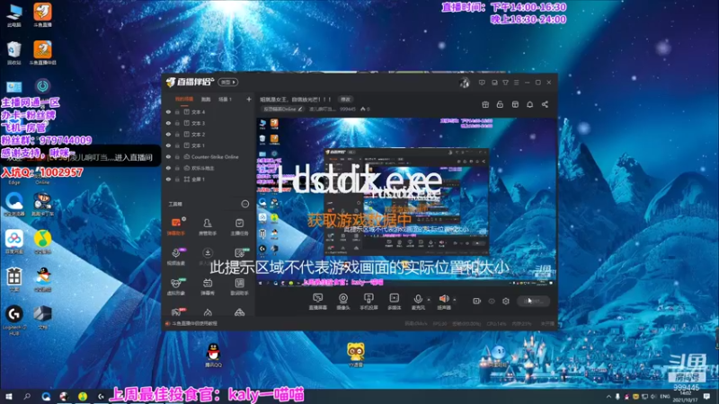The height and width of the screenshot is (404, 719).
Task: Show hidden icons in system tray
Action: tap(608, 397)
